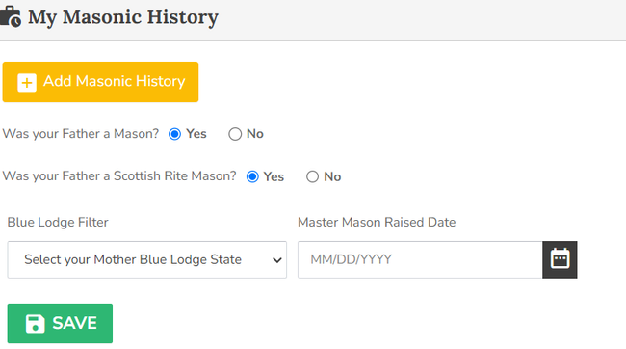Open the calendar picker icon for Raised Date

(560, 259)
